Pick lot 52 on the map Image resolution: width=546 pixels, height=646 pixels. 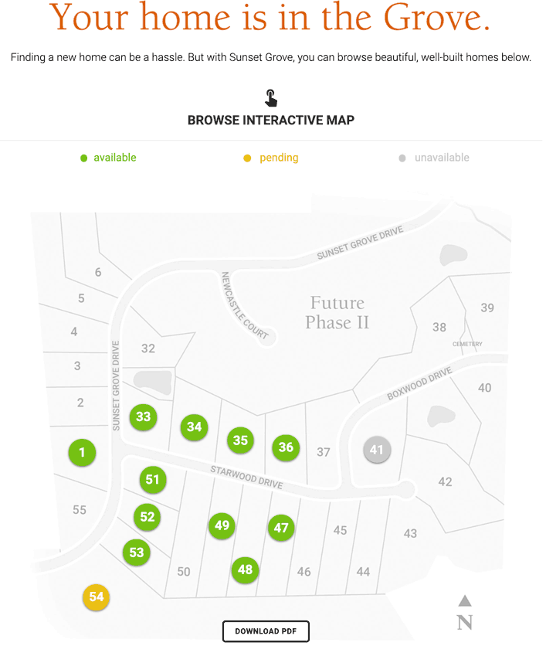click(x=148, y=517)
